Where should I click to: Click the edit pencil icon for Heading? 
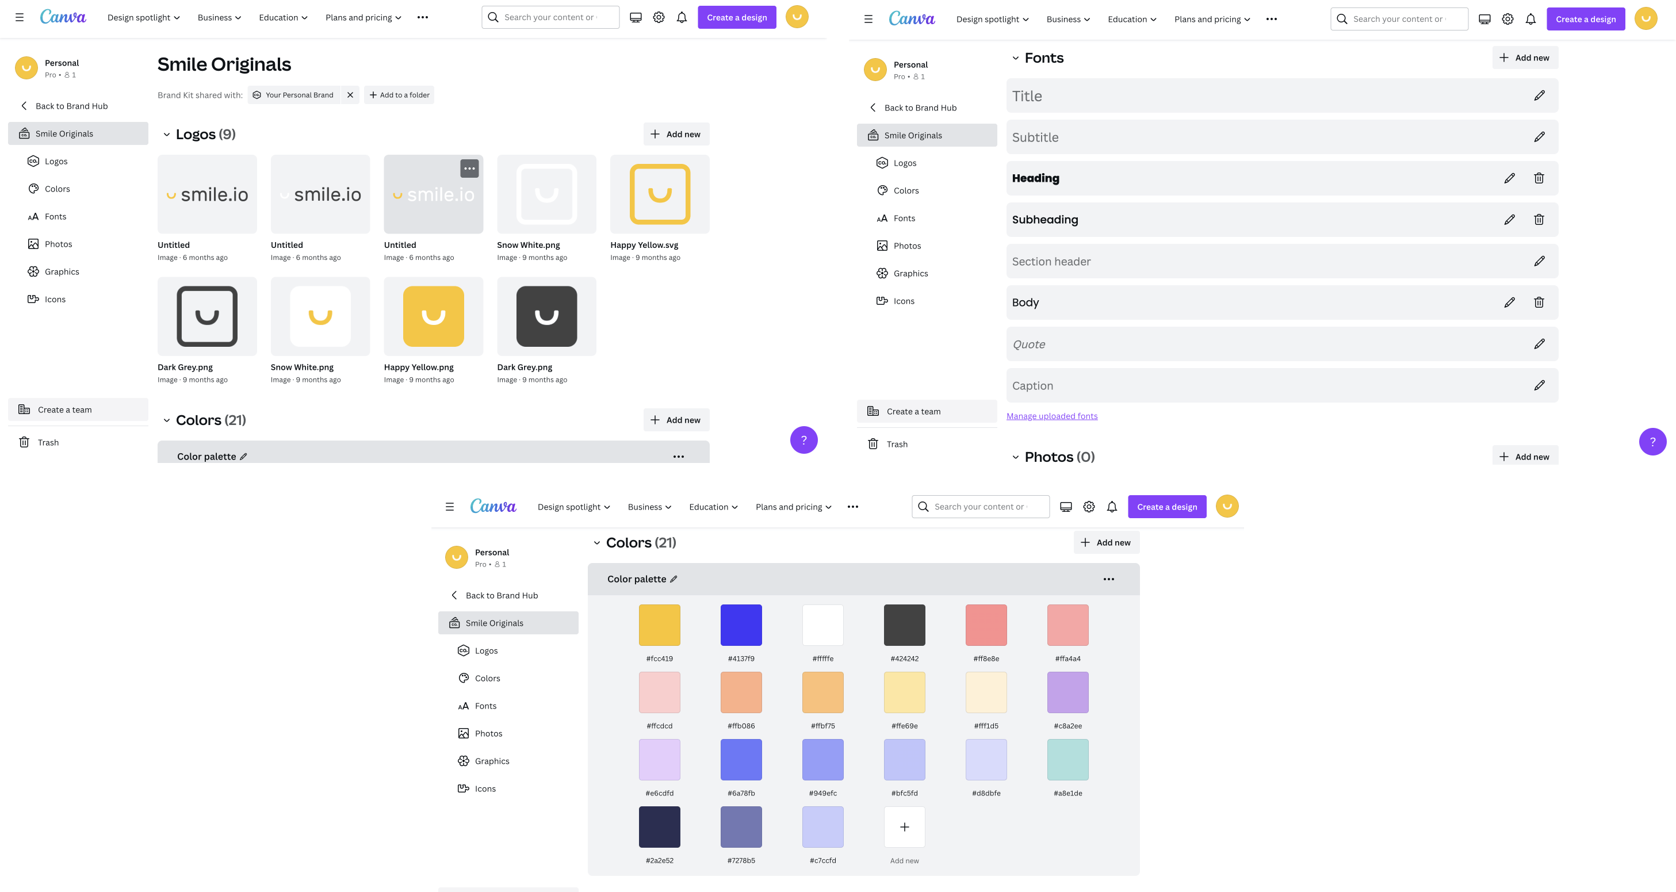click(1510, 177)
